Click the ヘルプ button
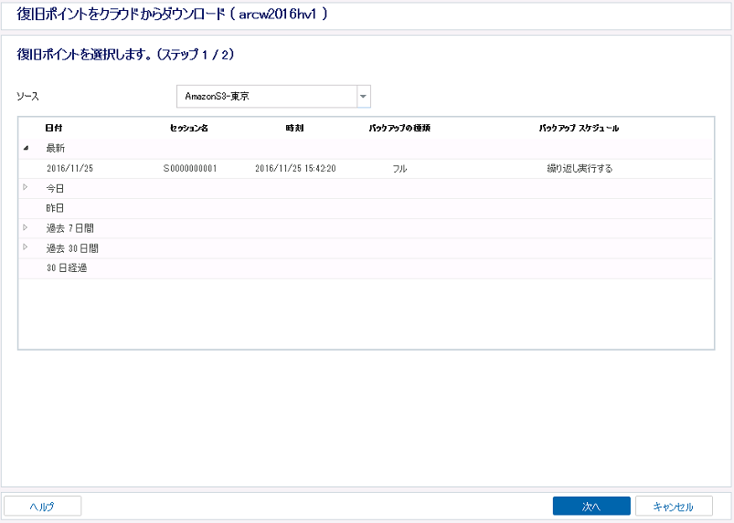The width and height of the screenshot is (734, 523). (x=43, y=507)
